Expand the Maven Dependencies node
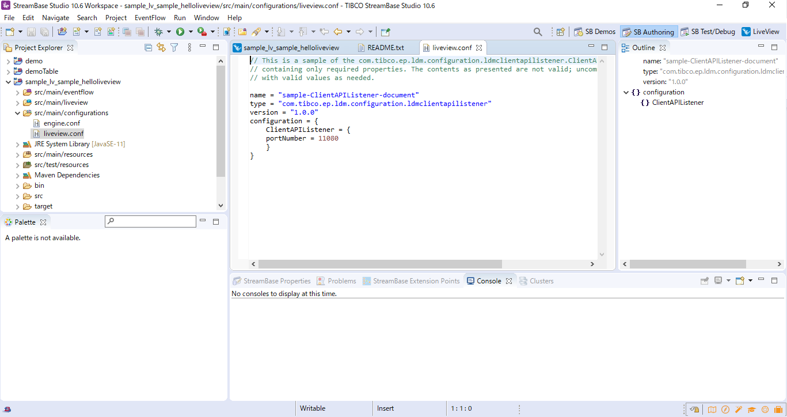787x417 pixels. pos(17,175)
